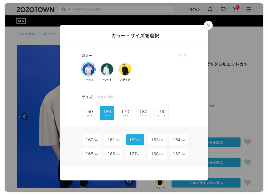Click the first から選ぶ button
Image resolution: width=268 pixels, height=195 pixels.
click(224, 142)
